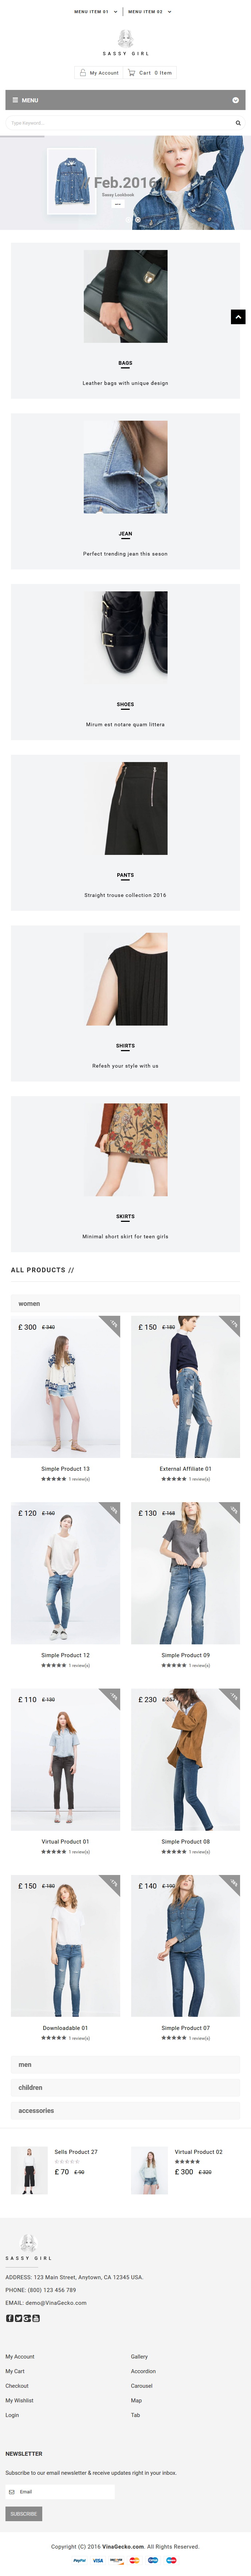Open the Simple Product 13 thumbnail

point(66,1387)
